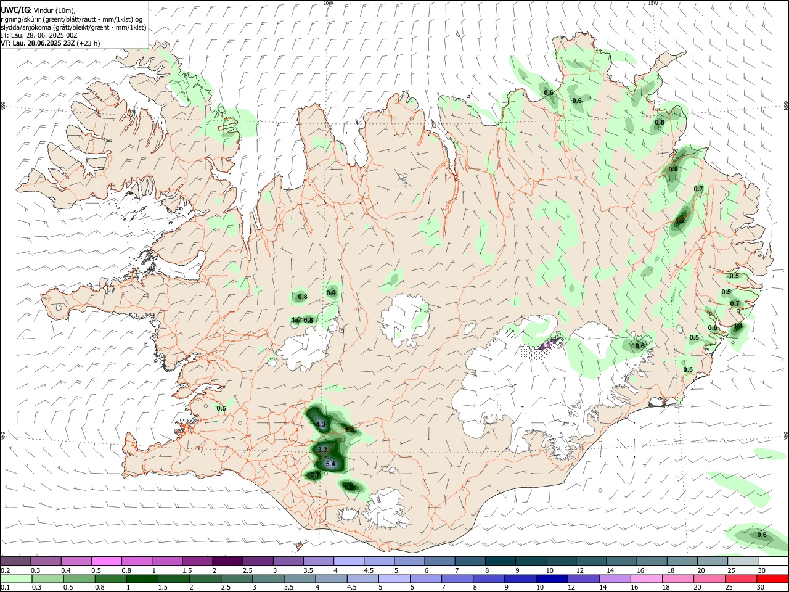The width and height of the screenshot is (789, 592).
Task: Click the 1.2 precipitation value in the east
Action: click(x=680, y=220)
